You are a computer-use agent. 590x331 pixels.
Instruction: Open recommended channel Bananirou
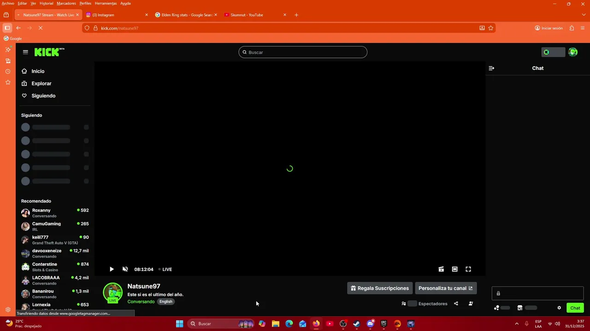pyautogui.click(x=55, y=294)
